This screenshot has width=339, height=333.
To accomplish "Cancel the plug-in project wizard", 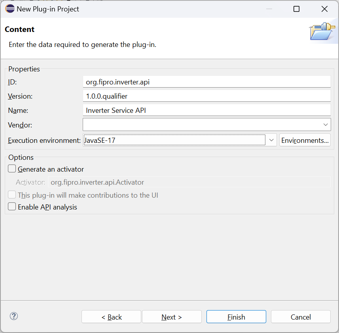I will click(301, 317).
